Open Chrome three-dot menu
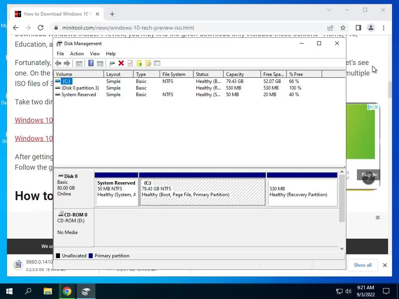Image resolution: width=399 pixels, height=299 pixels. click(x=383, y=28)
